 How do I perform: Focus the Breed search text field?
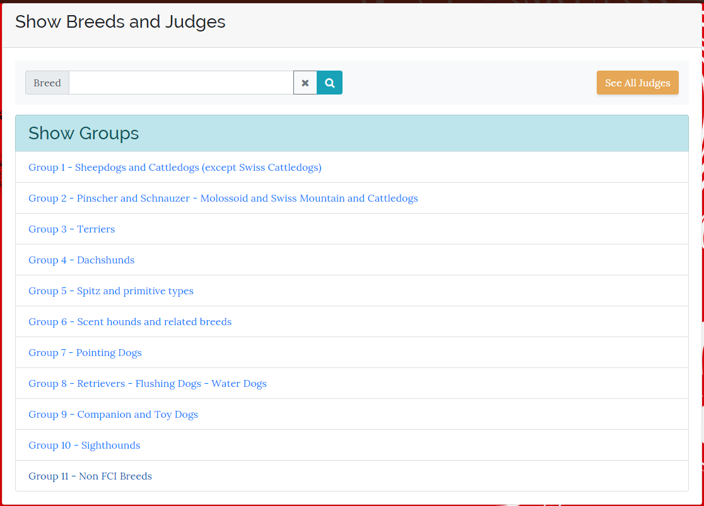[181, 83]
